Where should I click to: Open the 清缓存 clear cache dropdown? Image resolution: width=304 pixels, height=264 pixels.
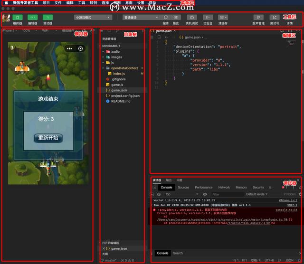pyautogui.click(x=223, y=18)
